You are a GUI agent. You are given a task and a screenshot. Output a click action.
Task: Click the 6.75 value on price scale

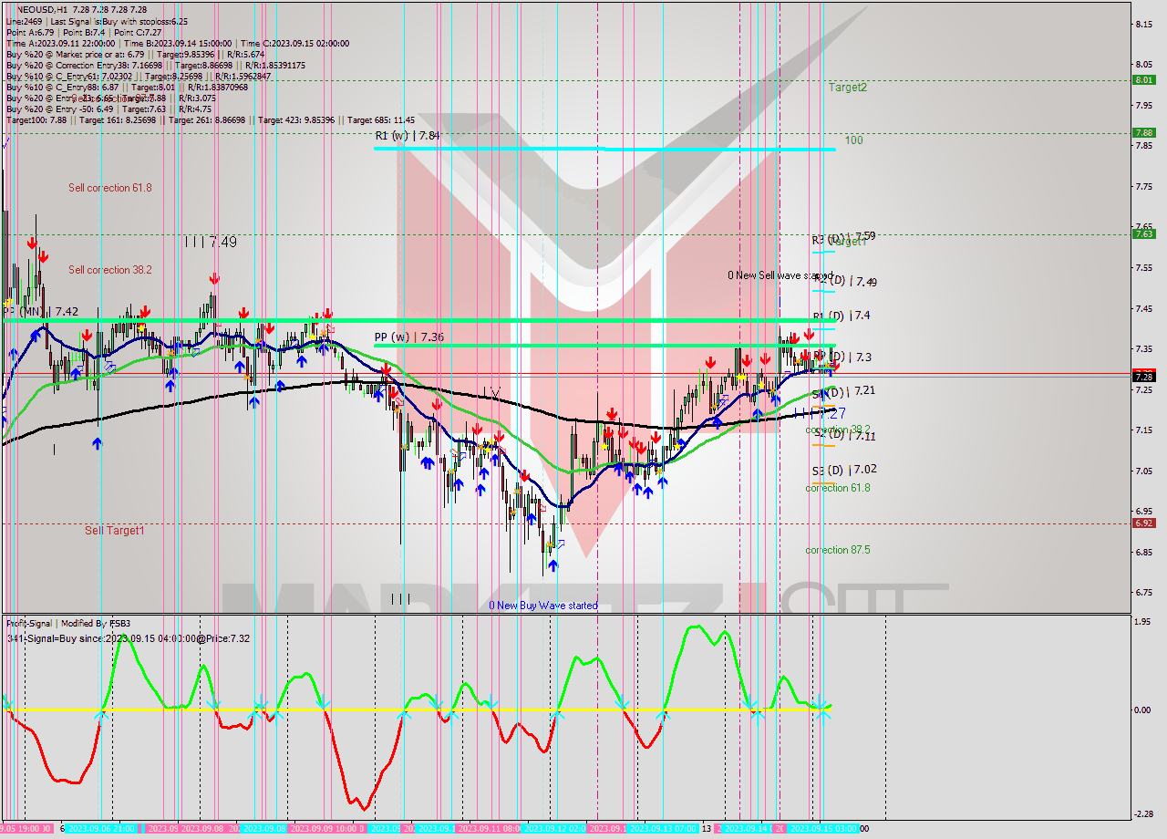coord(1145,593)
